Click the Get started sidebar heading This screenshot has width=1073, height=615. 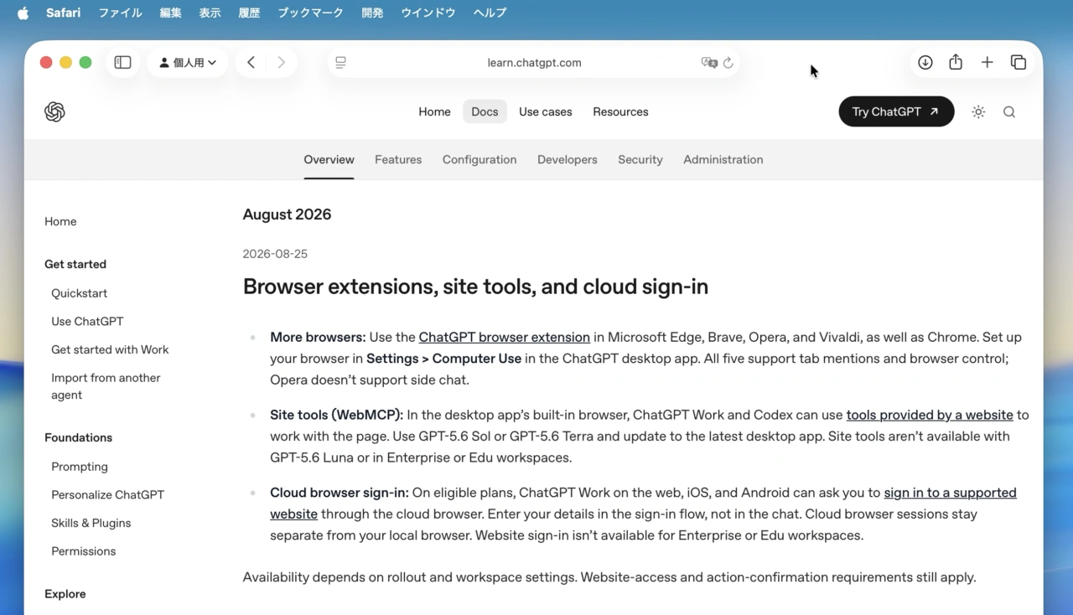tap(75, 264)
